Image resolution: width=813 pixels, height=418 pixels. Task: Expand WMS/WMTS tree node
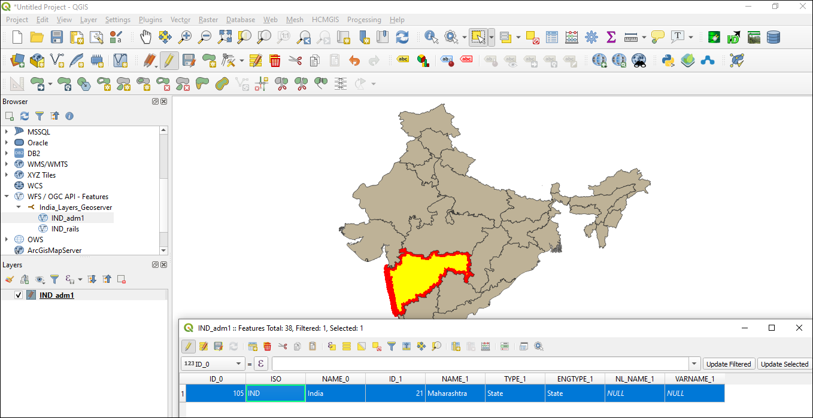(x=7, y=164)
